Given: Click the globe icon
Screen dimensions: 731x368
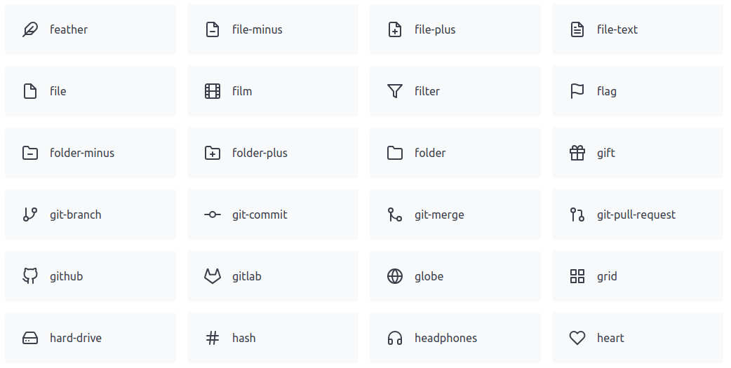Looking at the screenshot, I should click(x=395, y=276).
